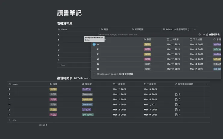The image size is (223, 139).
Task: Click row F name in 表格資料庫
Action: tap(58, 60)
